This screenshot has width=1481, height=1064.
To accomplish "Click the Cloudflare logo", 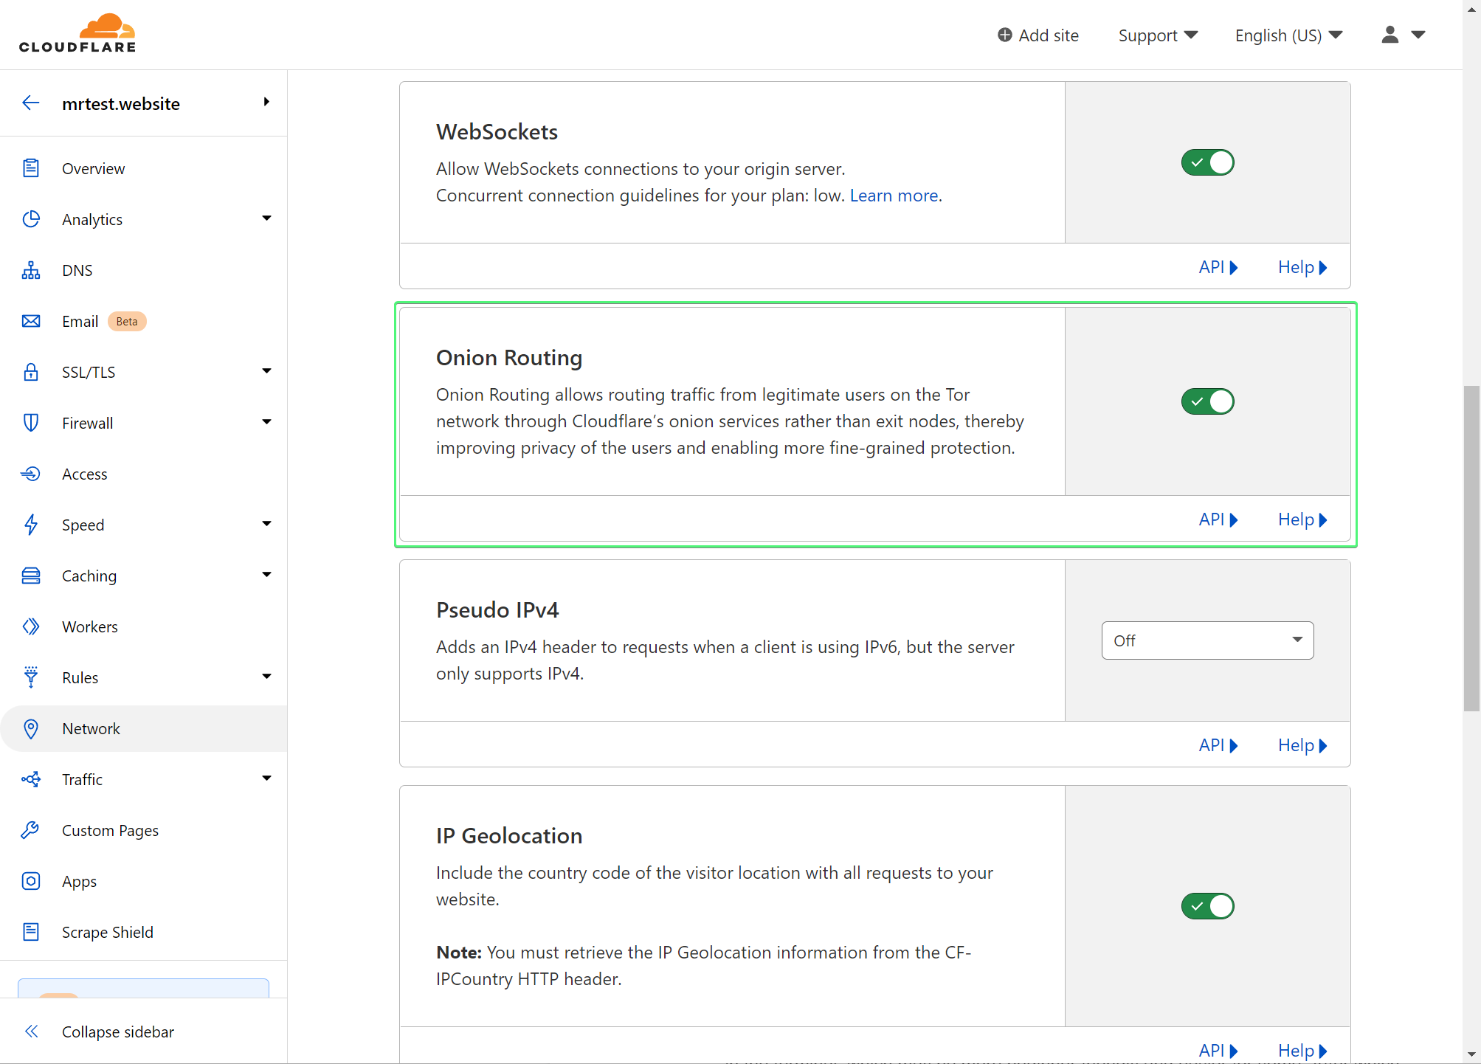I will pyautogui.click(x=77, y=33).
